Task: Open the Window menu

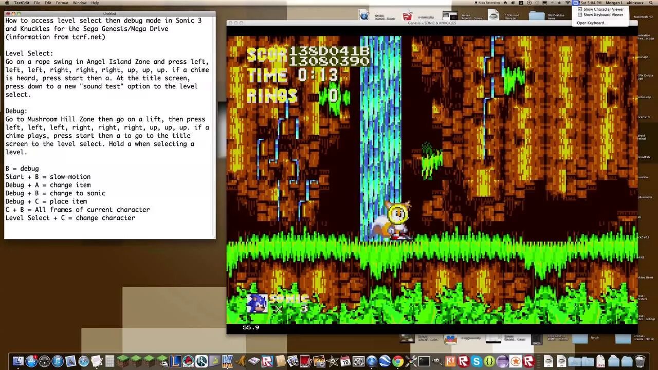Action: coord(80,3)
